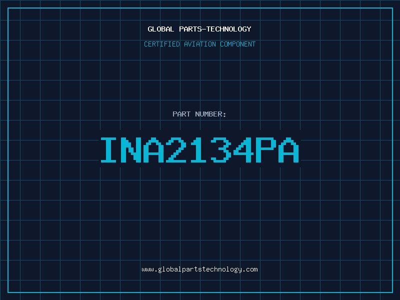The width and height of the screenshot is (400, 300).
Task: Click the PART NUMBER: label
Action: 199,114
